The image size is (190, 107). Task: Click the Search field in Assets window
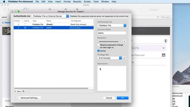coord(155,10)
